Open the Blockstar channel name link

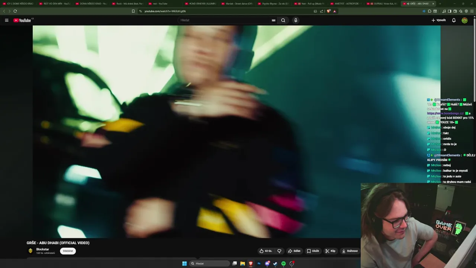click(42, 249)
